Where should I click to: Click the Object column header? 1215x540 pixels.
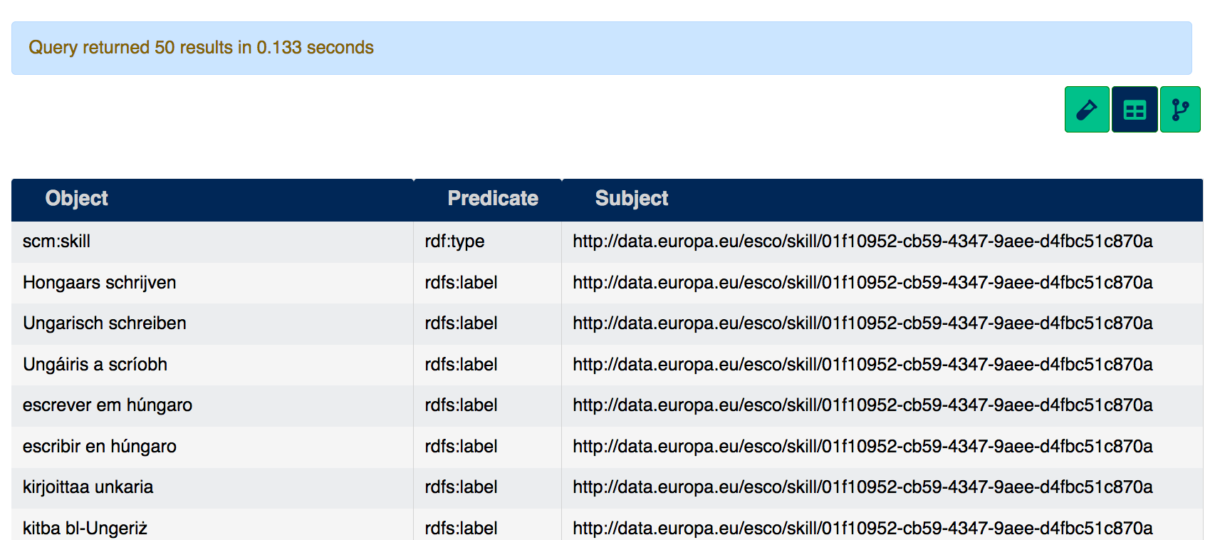pyautogui.click(x=77, y=199)
